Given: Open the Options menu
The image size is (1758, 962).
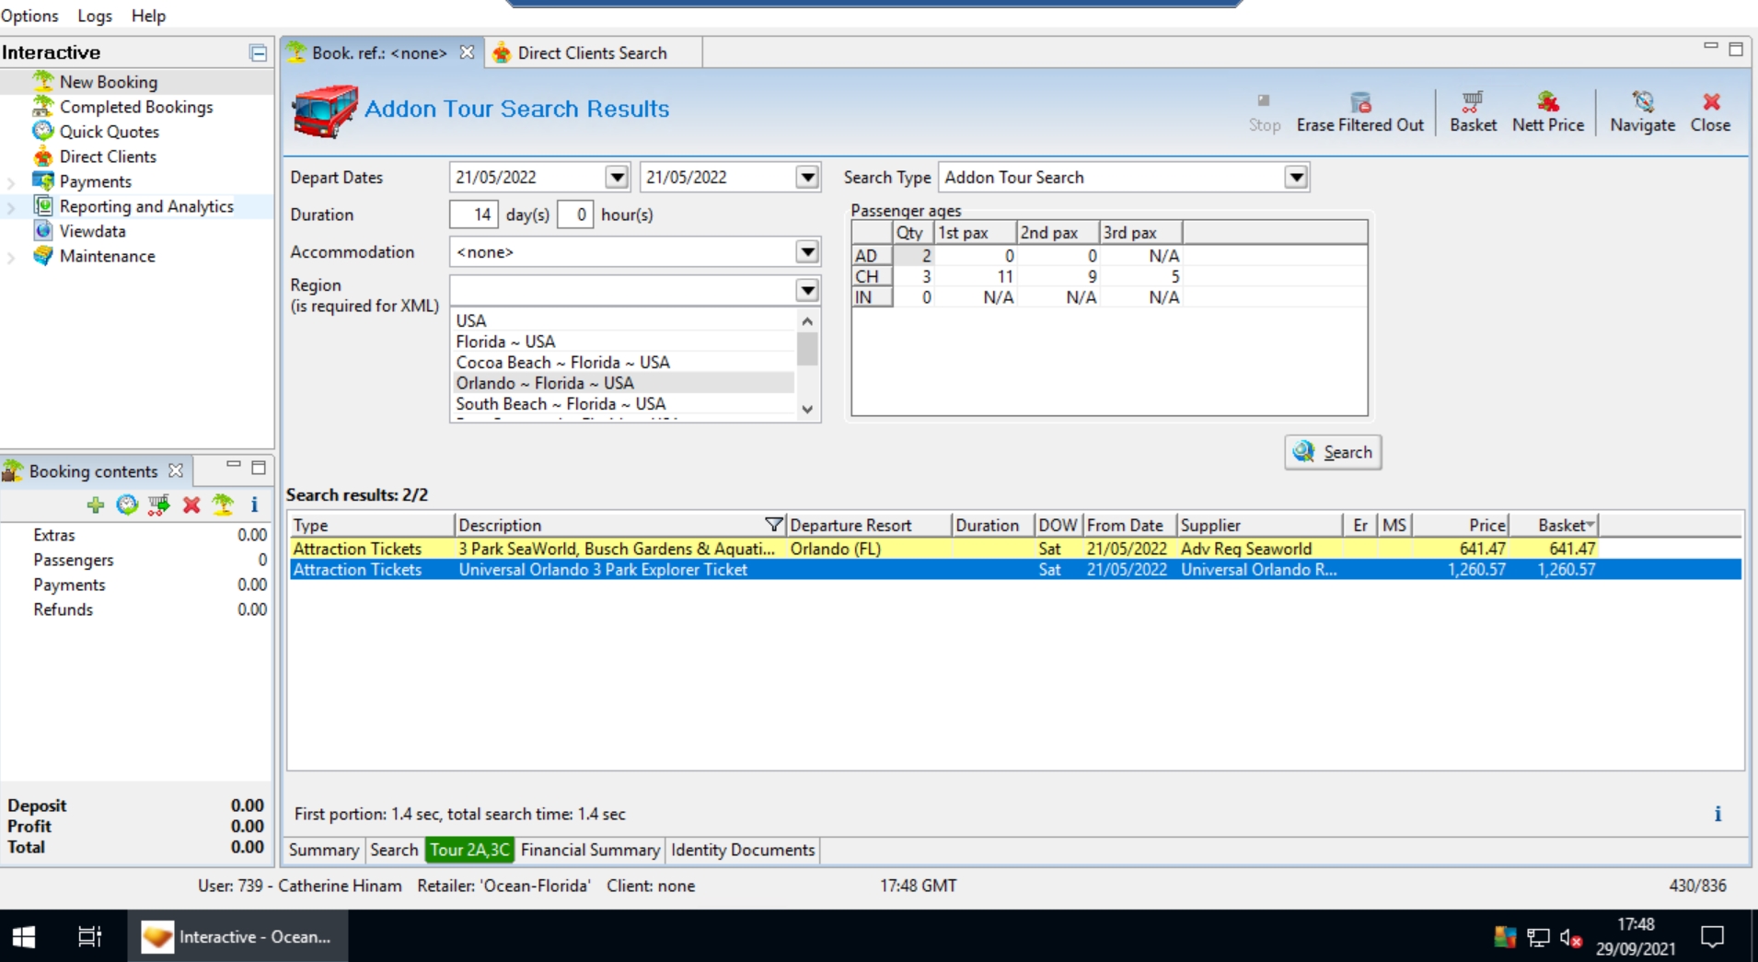Looking at the screenshot, I should [29, 16].
